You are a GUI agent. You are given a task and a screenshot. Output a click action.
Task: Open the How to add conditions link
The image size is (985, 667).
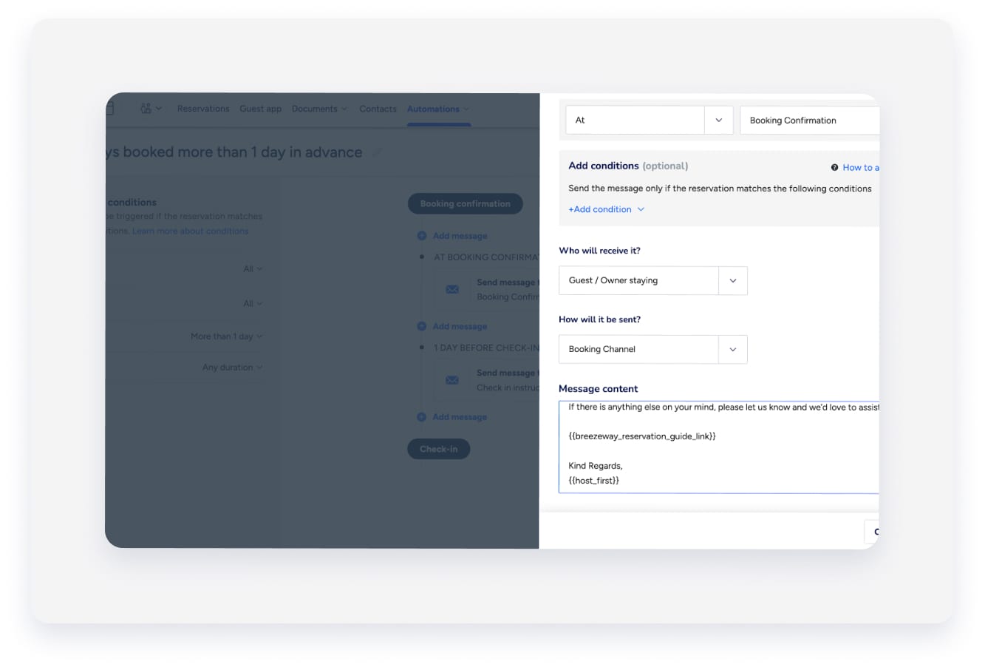(x=861, y=168)
